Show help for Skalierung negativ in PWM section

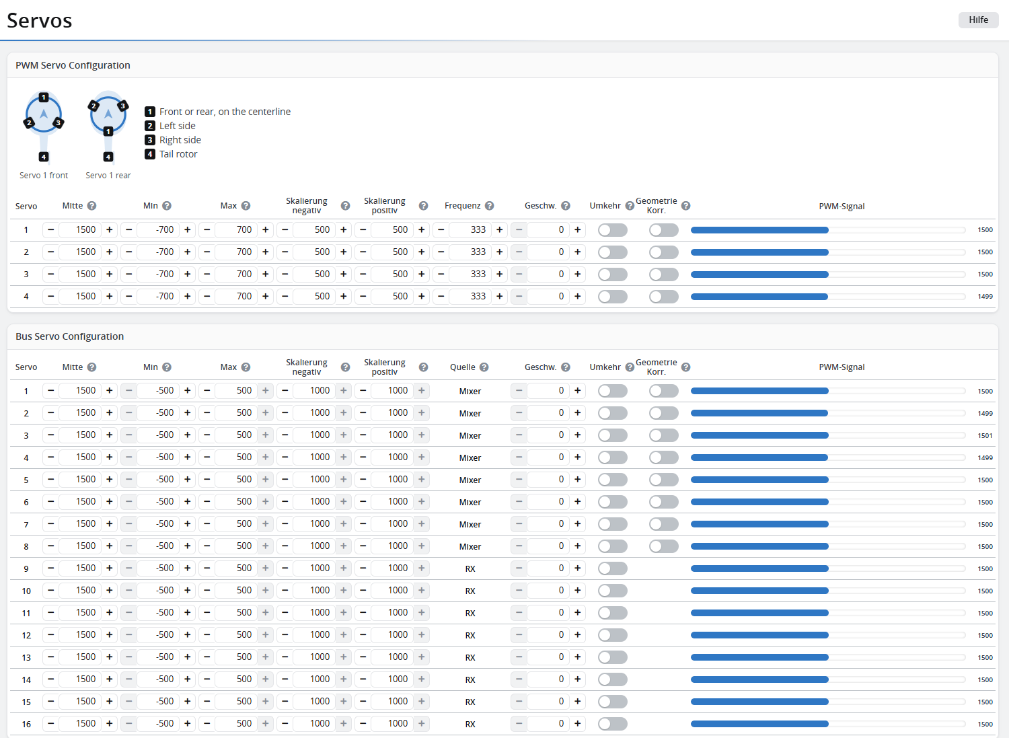point(345,206)
